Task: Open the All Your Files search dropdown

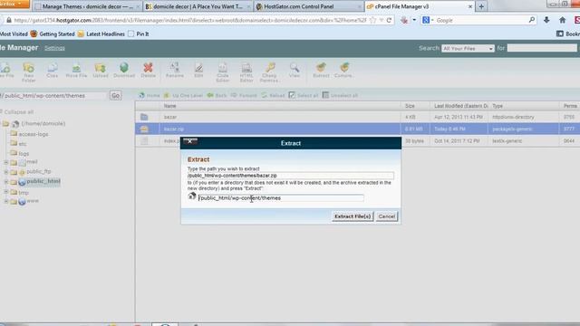Action: point(468,48)
